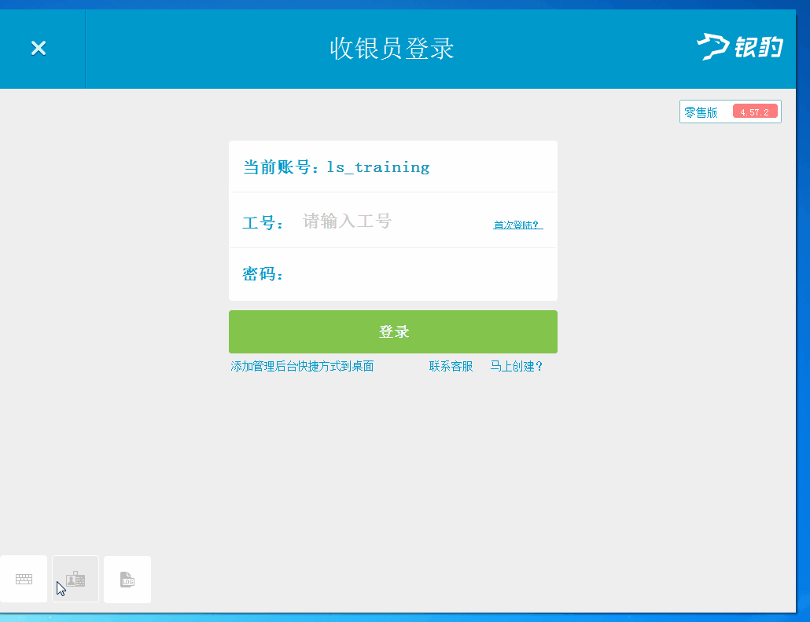Close the cashier login window
Image resolution: width=810 pixels, height=622 pixels.
38,48
